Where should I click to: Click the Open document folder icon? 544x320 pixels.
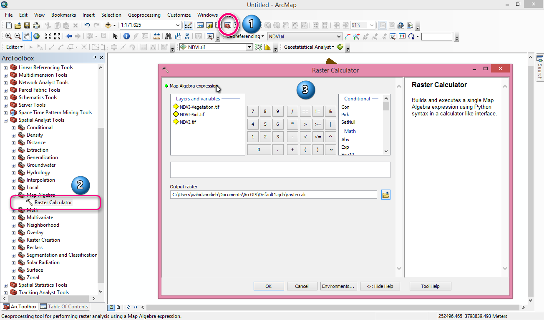[18, 25]
